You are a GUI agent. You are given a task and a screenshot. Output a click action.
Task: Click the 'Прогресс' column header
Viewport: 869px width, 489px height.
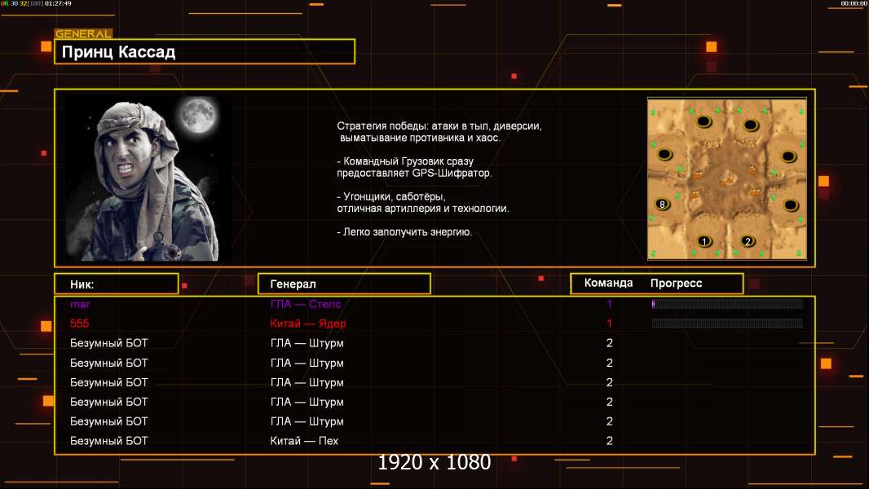coord(676,284)
